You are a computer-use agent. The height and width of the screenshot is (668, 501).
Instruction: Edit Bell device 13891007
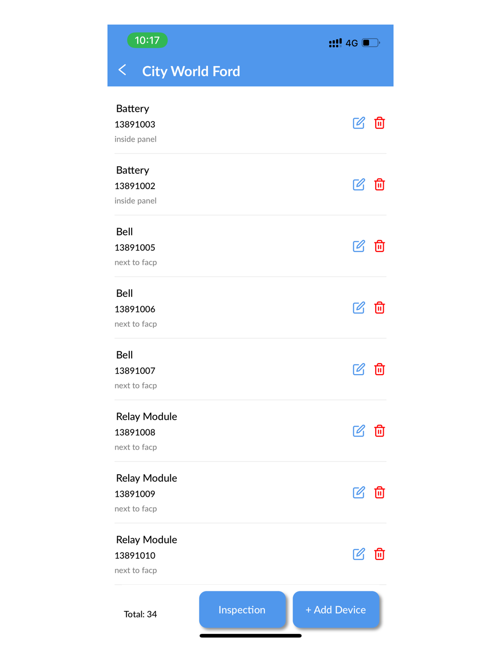[x=359, y=369]
